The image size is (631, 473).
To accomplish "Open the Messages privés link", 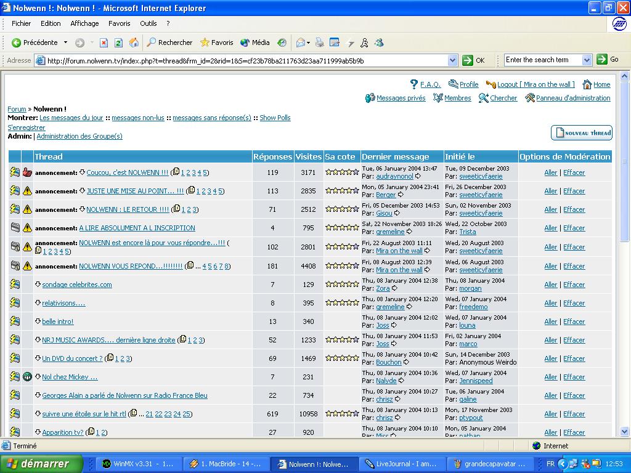I will coord(401,98).
